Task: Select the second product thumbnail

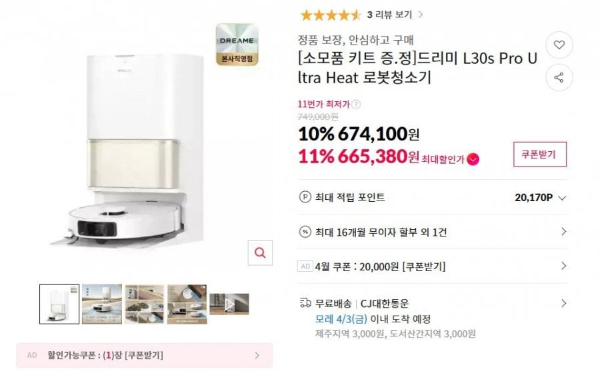Action: 101,304
